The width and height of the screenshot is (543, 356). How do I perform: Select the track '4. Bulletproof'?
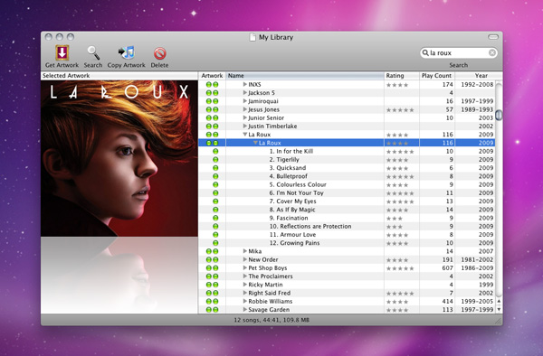coord(289,176)
